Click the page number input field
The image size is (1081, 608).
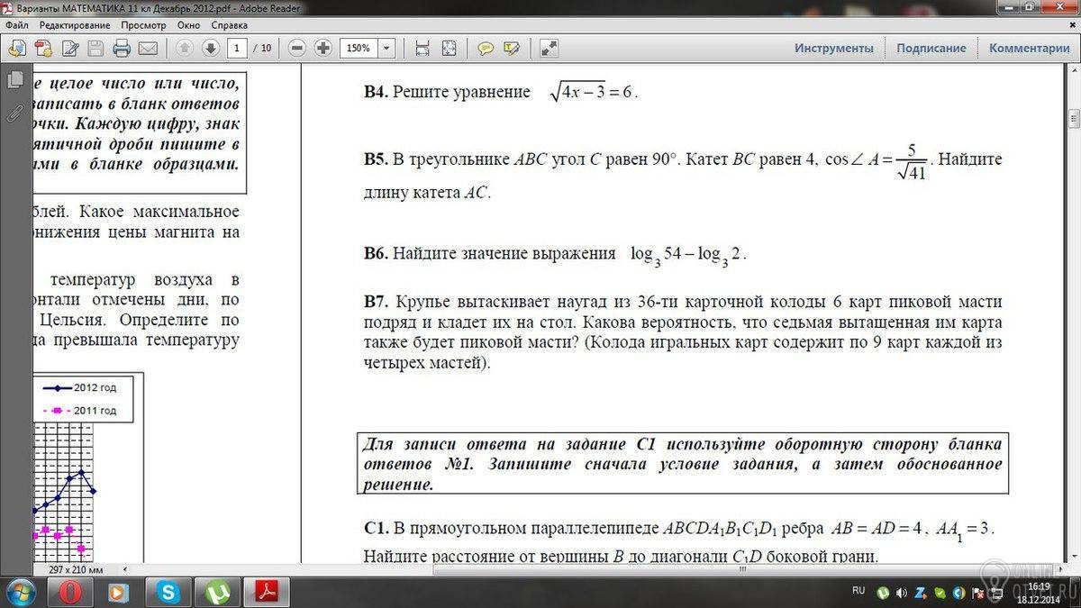238,48
